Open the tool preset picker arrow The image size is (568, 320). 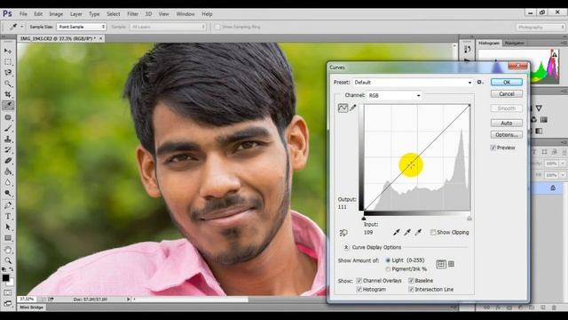21,27
